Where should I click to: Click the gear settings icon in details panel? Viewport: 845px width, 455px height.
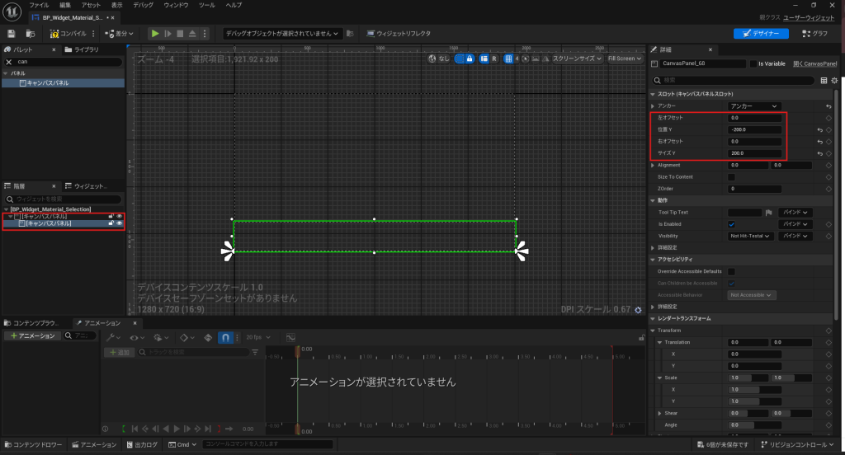coord(834,81)
